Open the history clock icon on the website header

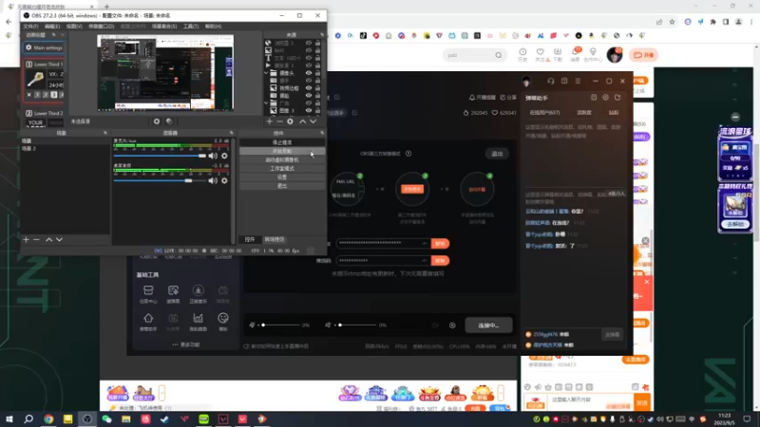522,52
